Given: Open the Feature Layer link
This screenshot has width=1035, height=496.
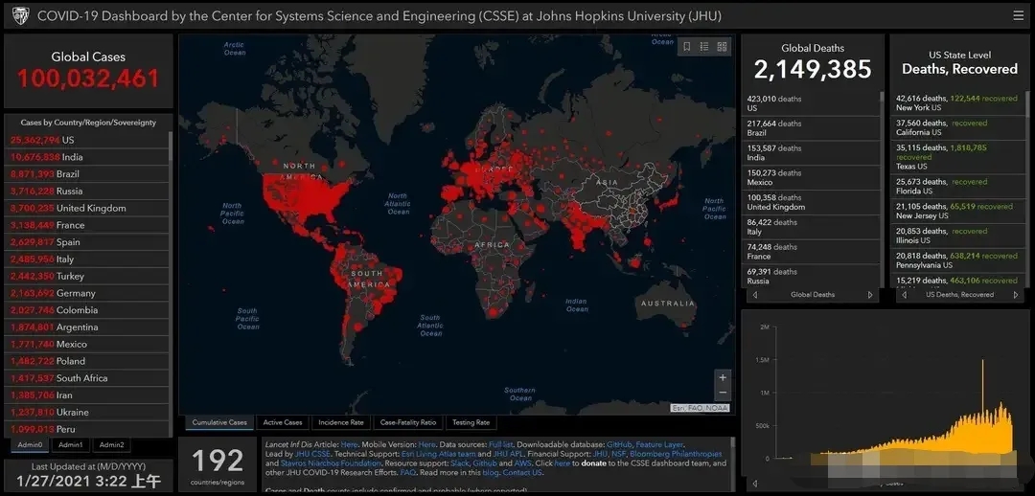Looking at the screenshot, I should click(659, 445).
